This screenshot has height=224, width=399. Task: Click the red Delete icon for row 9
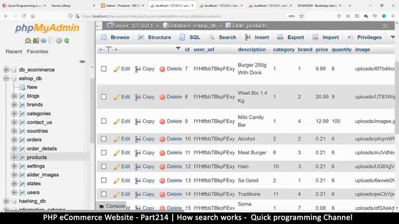[x=162, y=121]
